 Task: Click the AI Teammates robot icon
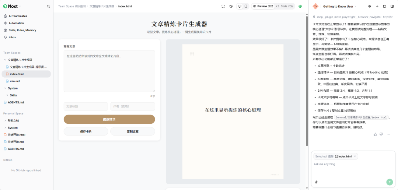pyautogui.click(x=5, y=16)
